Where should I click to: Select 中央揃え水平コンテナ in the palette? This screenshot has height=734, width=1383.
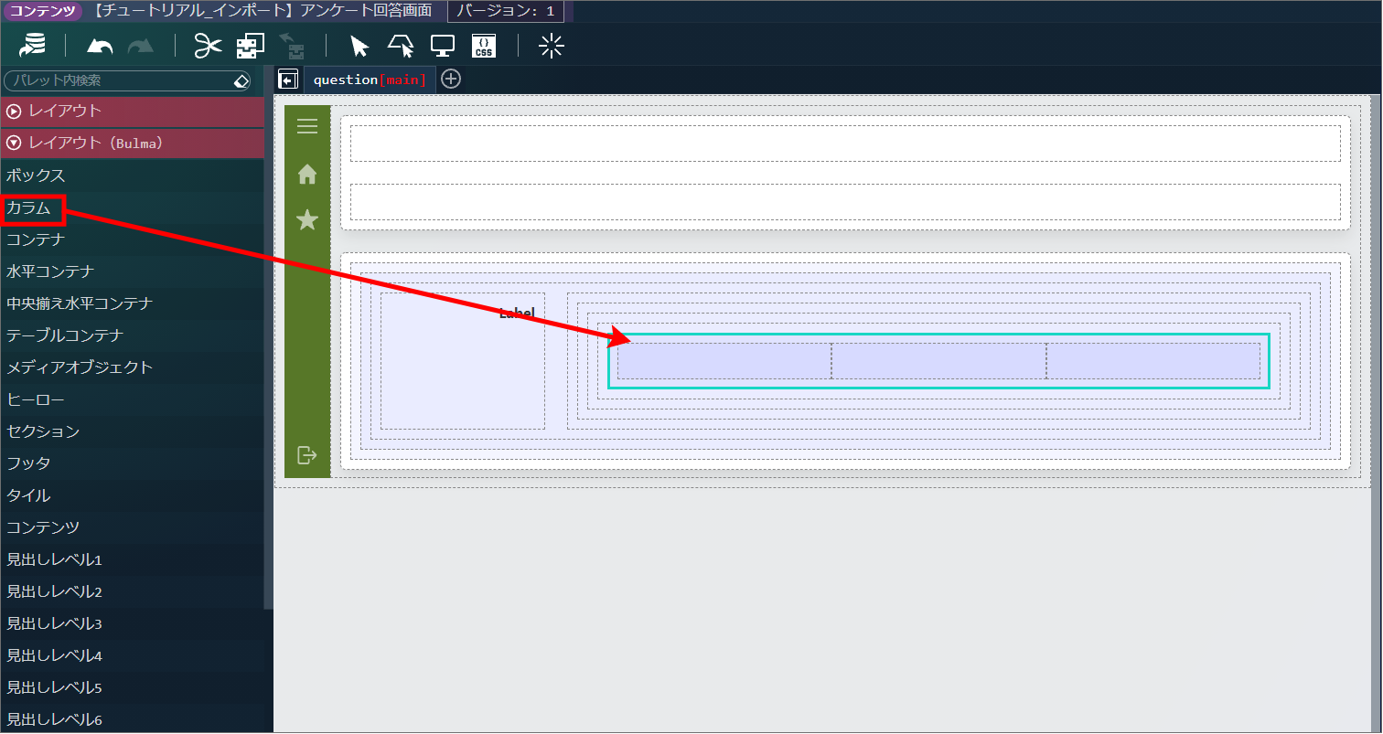(x=132, y=303)
